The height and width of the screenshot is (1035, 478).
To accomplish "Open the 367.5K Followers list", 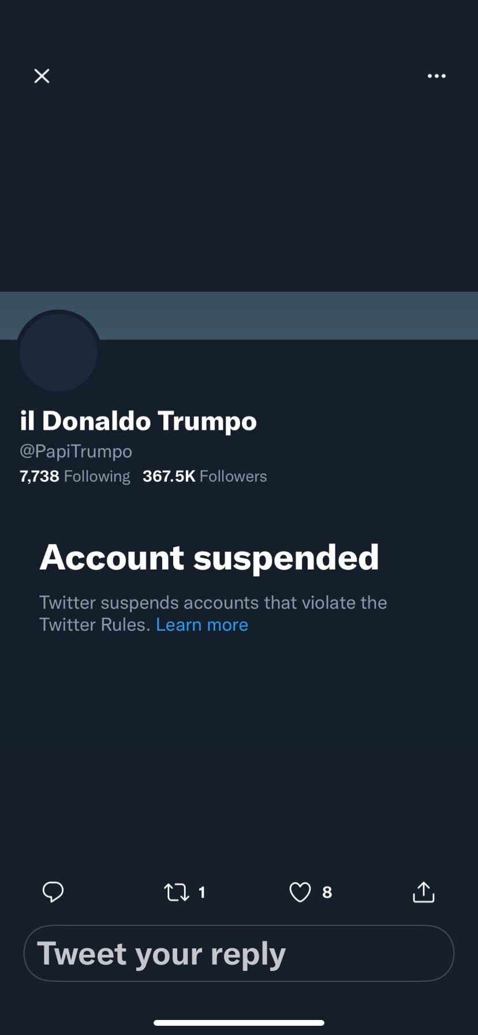I will point(205,476).
